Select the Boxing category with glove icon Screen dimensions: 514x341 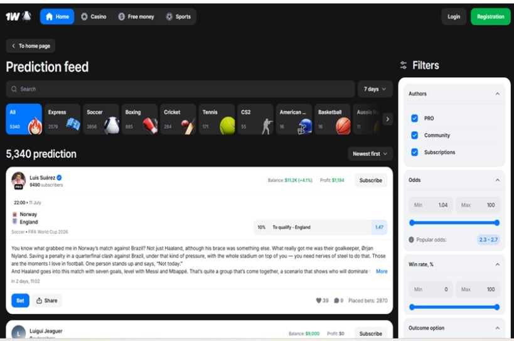[x=140, y=119]
